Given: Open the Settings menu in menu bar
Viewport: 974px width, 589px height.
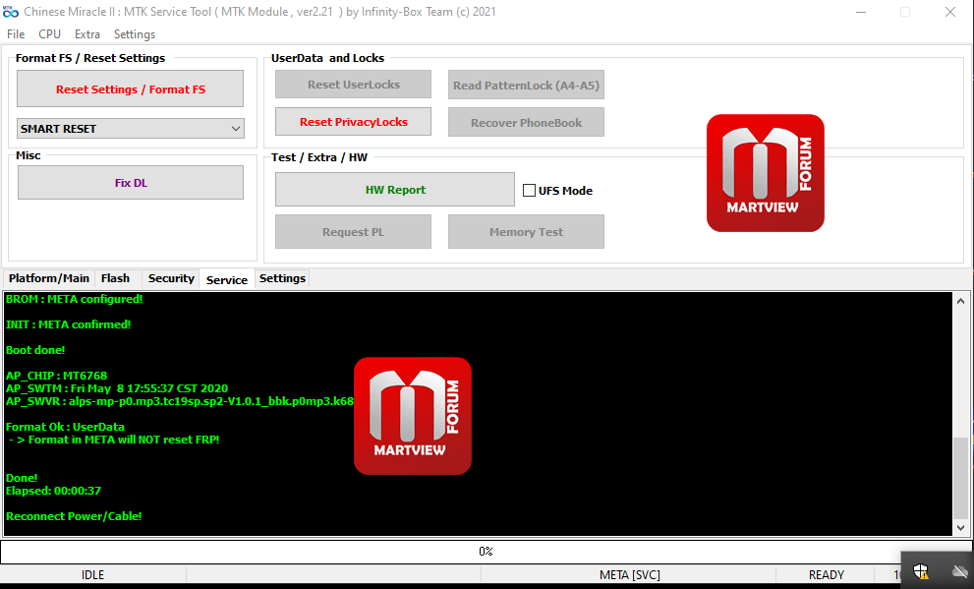Looking at the screenshot, I should click(x=135, y=34).
